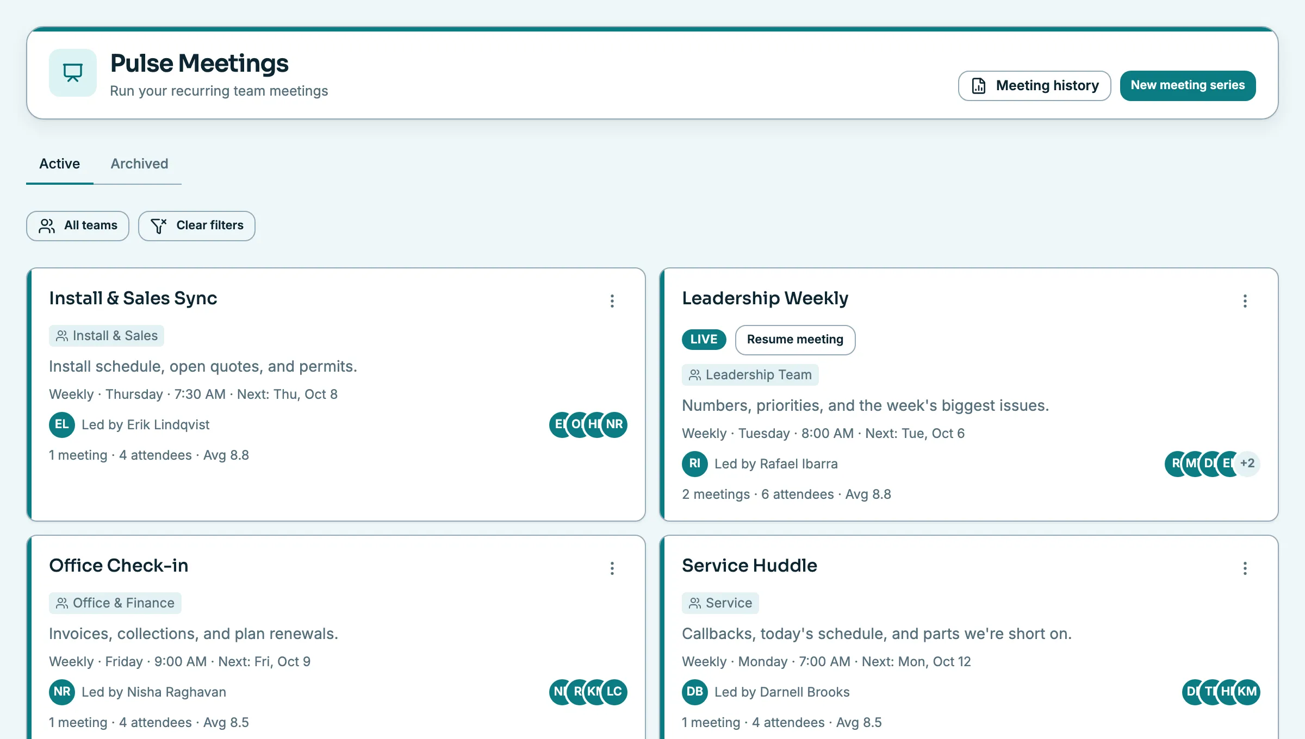Click the RI leader avatar for Rafael Ibarra
Image resolution: width=1305 pixels, height=739 pixels.
(x=695, y=464)
